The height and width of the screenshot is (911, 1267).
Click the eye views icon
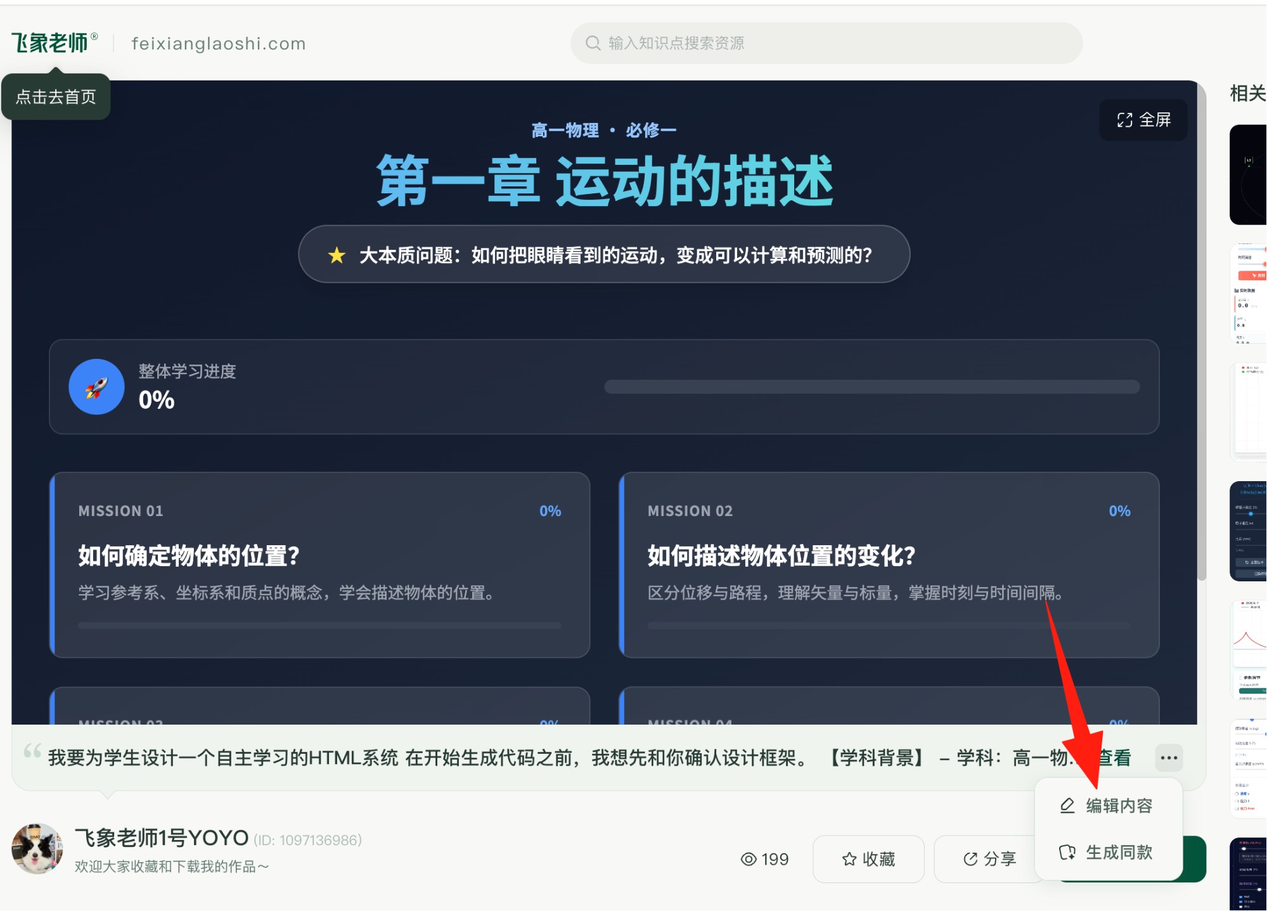click(x=749, y=859)
